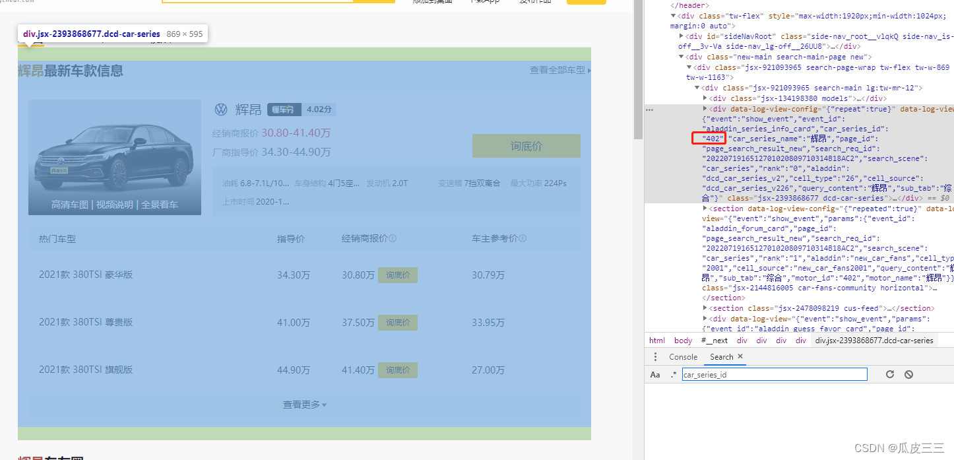Click the large 询底价 button
The image size is (954, 460).
pos(526,146)
